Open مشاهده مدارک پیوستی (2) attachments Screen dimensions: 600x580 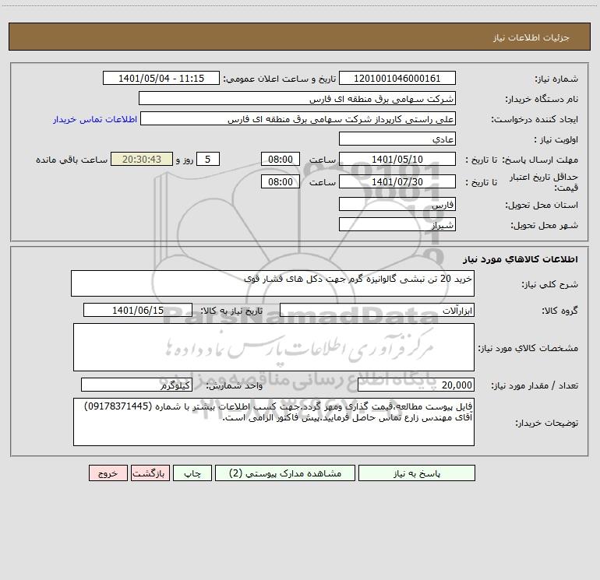[285, 473]
